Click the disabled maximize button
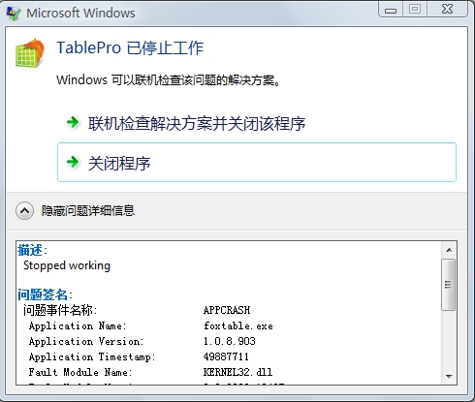 415,9
